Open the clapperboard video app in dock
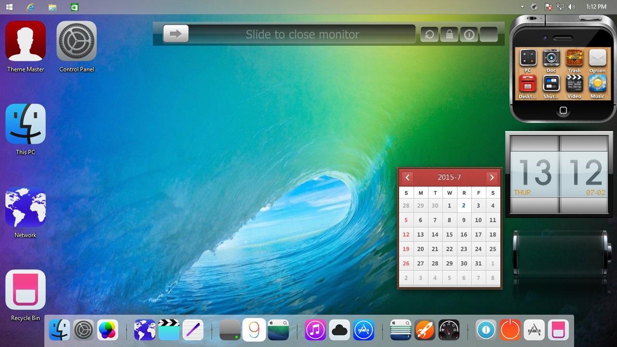This screenshot has height=347, width=617. 169,330
